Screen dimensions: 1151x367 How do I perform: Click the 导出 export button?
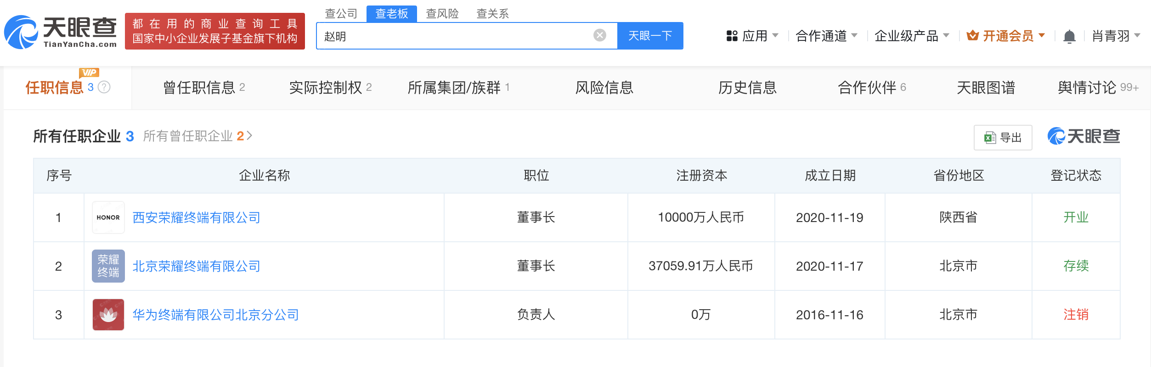click(1003, 137)
